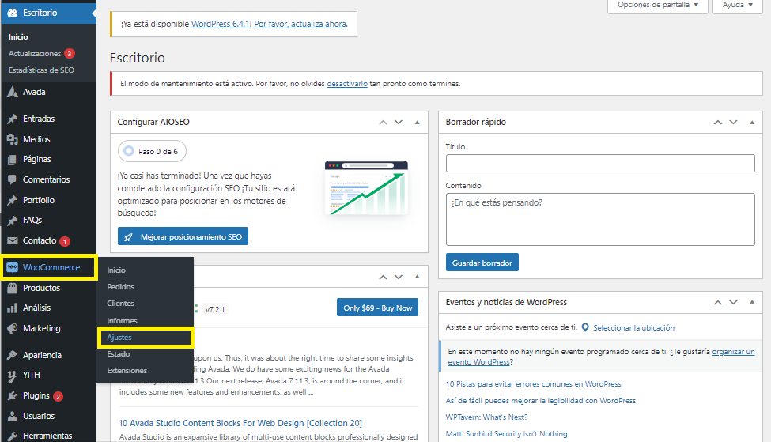
Task: Open Medios via its media icon
Action: coord(12,139)
